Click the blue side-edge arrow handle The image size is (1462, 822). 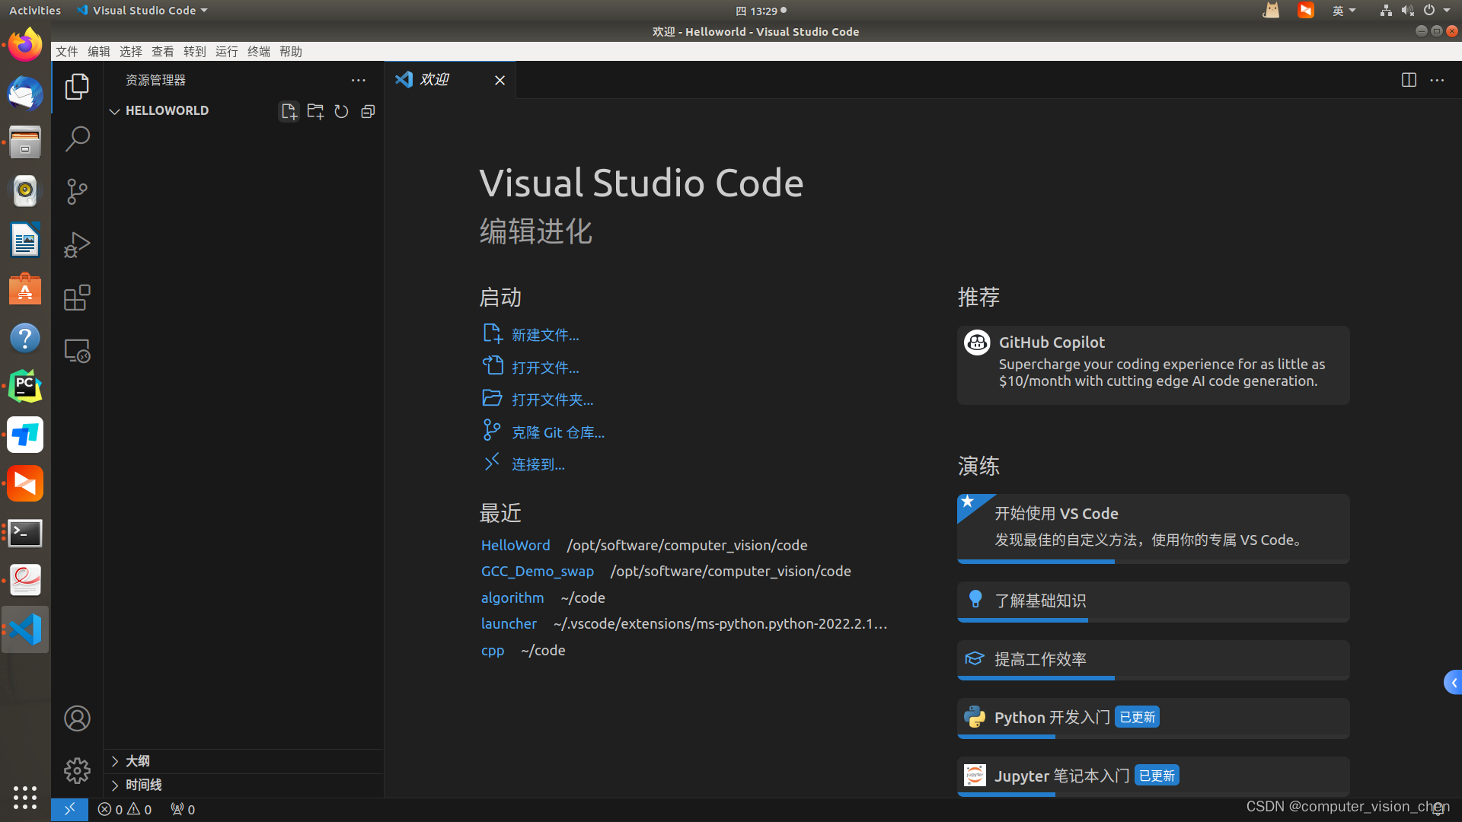tap(1453, 682)
